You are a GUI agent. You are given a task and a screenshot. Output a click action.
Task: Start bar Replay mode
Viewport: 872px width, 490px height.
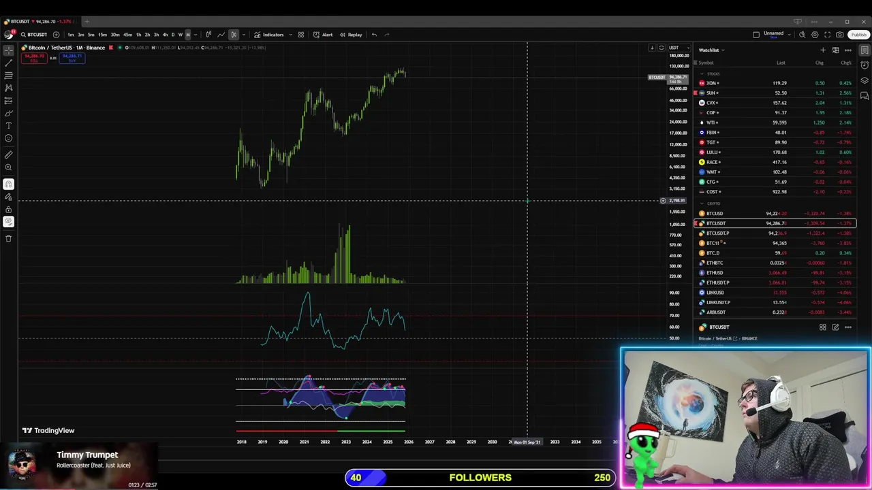point(351,35)
